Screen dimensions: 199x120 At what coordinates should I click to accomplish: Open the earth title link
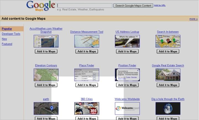pyautogui.click(x=46, y=99)
